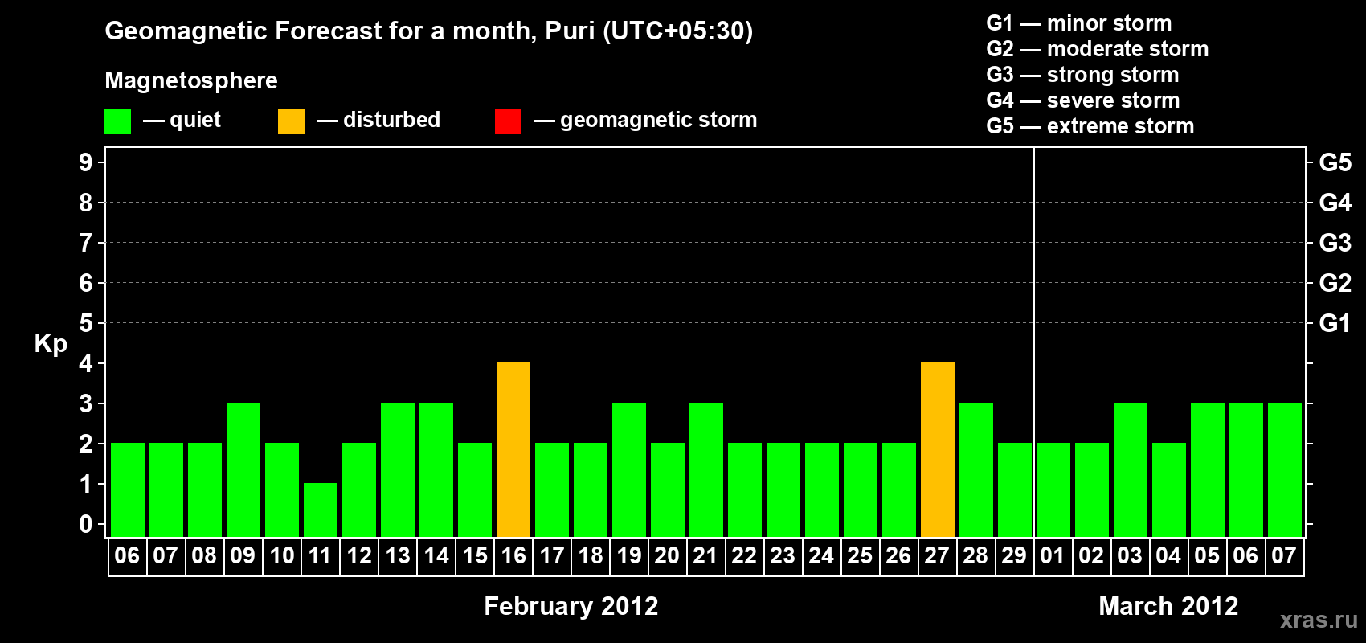This screenshot has width=1366, height=643.
Task: Click the date label 09 under February
Action: tap(243, 555)
